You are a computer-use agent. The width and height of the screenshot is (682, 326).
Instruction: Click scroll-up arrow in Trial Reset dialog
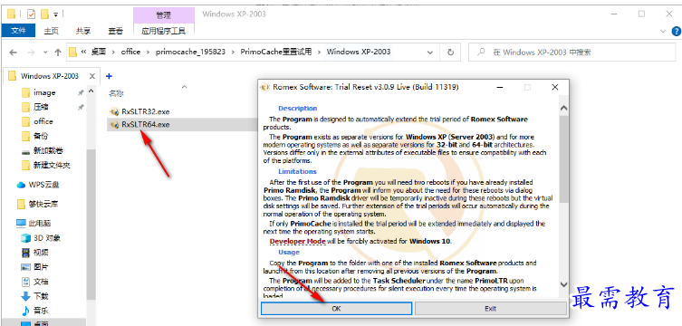(x=563, y=108)
